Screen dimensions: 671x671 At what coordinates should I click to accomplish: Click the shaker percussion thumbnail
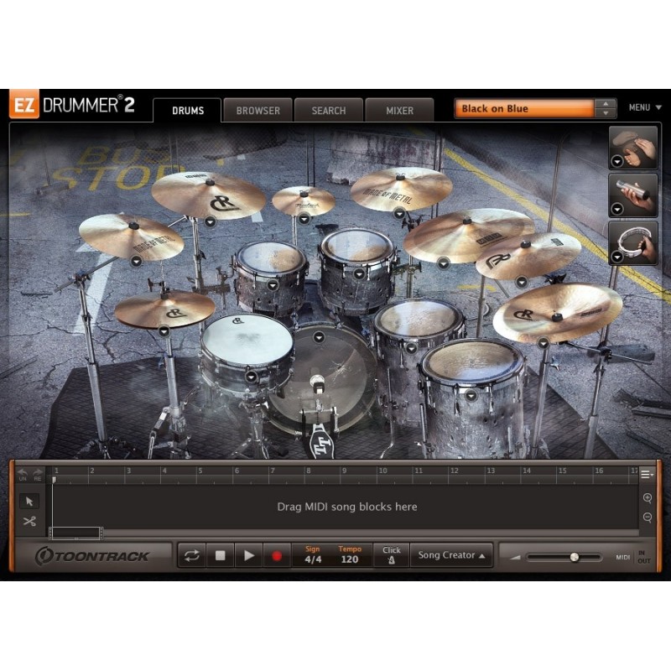(x=633, y=194)
